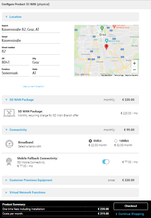Click the Connectivity monthly € 99.00 total
This screenshot has width=151, height=218.
point(129,130)
